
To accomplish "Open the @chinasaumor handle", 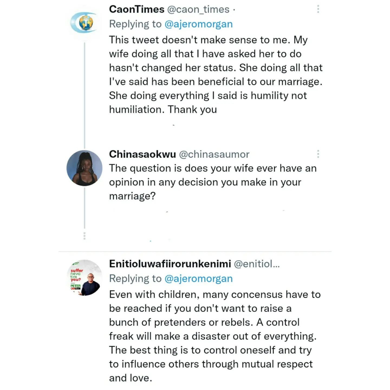I will 214,154.
